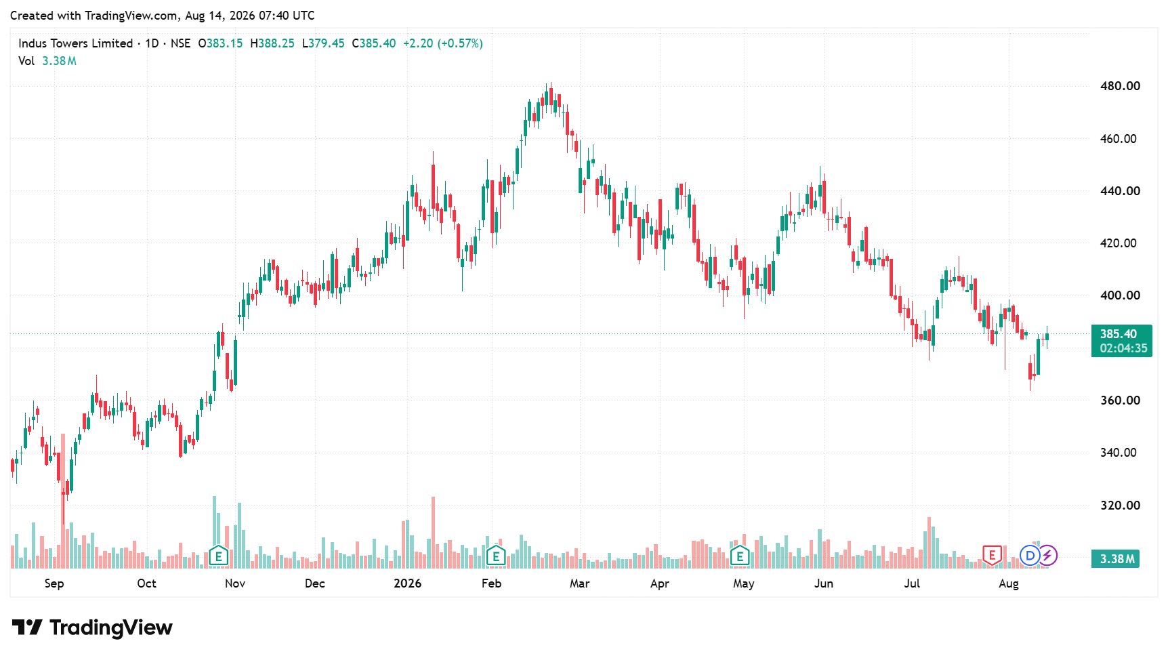Open the November earnings E marker
The width and height of the screenshot is (1168, 658).
(218, 556)
